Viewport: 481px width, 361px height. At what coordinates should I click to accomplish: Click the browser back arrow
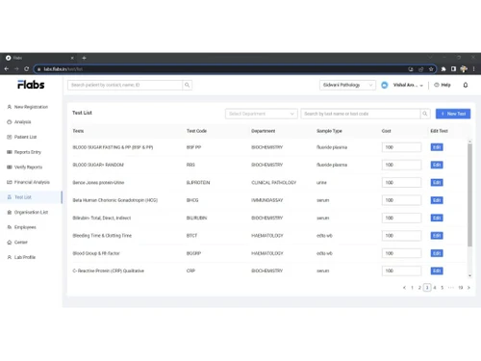[7, 69]
